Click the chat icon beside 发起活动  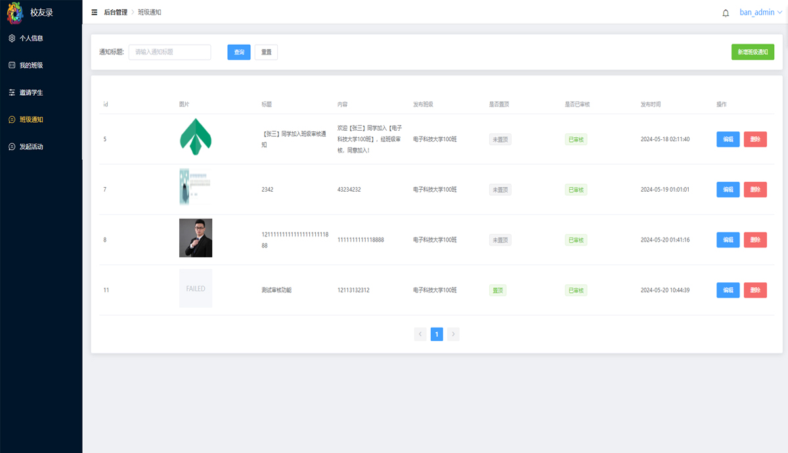pos(12,146)
